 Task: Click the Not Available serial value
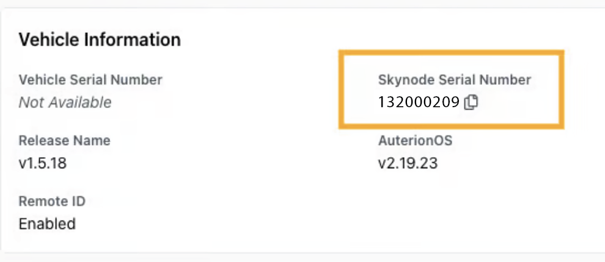(x=65, y=102)
